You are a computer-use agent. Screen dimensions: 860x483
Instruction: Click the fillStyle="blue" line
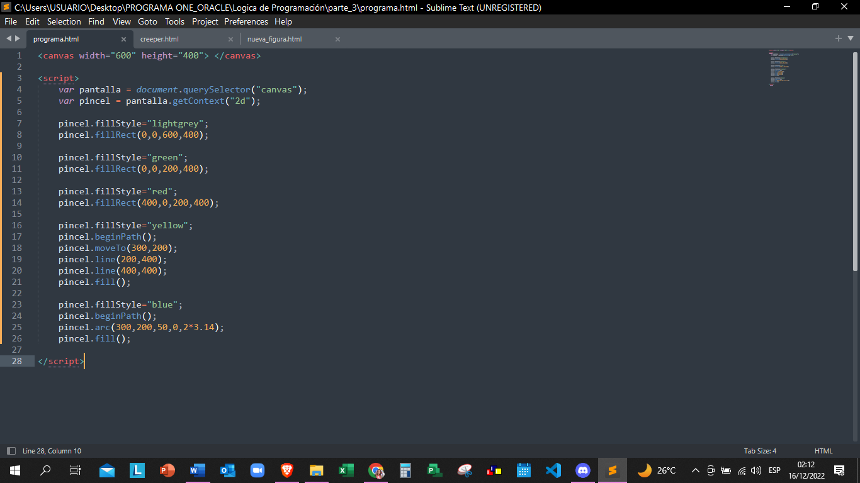120,304
